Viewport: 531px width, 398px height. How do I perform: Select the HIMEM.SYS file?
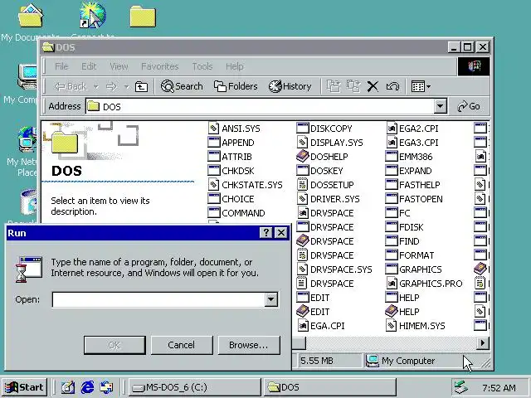coord(416,326)
